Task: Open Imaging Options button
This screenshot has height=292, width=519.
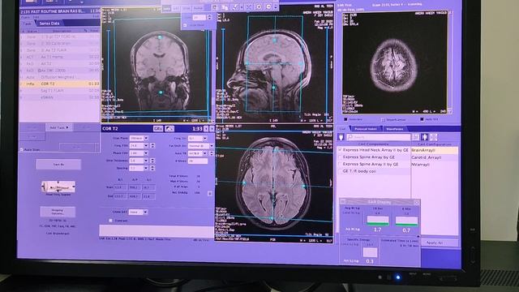Action: coord(58,212)
